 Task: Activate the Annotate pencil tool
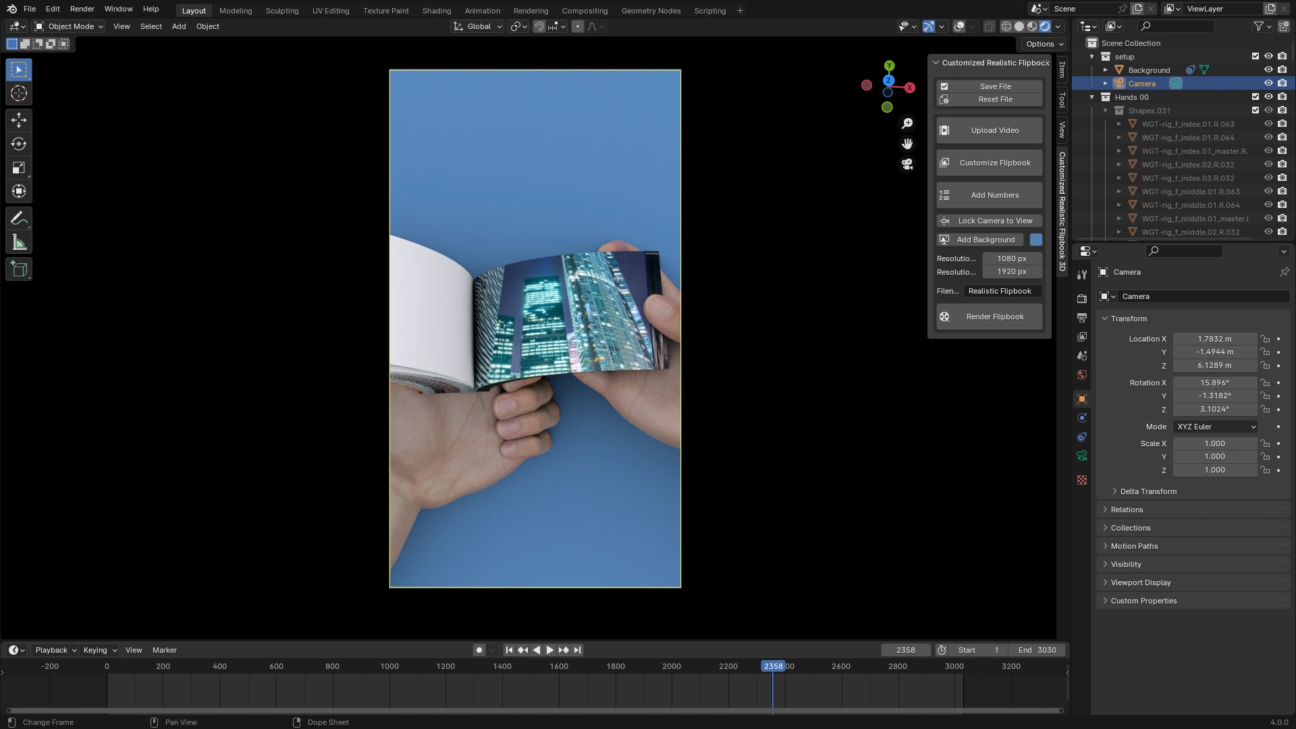click(x=19, y=219)
